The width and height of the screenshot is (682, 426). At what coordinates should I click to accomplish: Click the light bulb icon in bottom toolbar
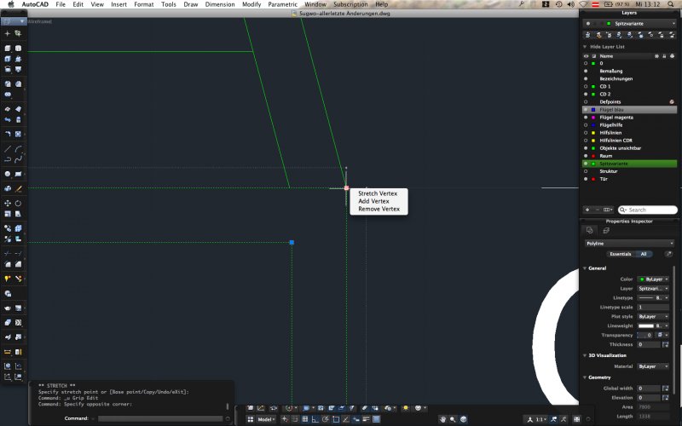tap(406, 408)
